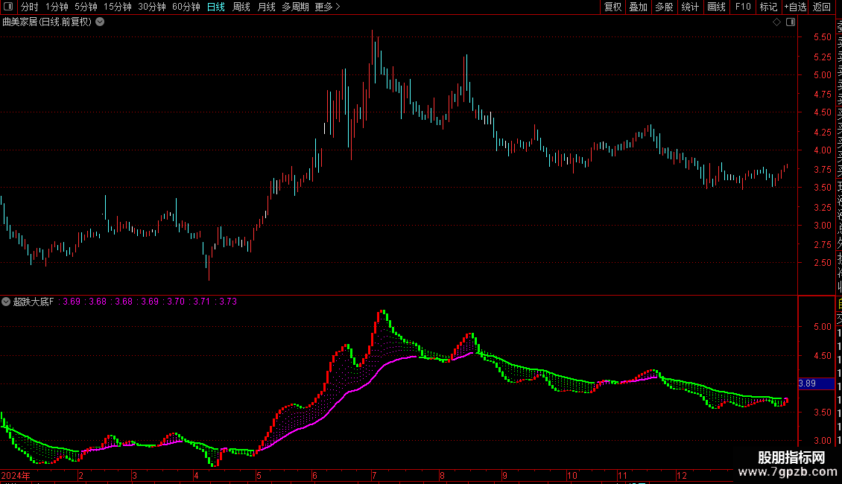Select the 5分钟 period tab

(x=86, y=7)
